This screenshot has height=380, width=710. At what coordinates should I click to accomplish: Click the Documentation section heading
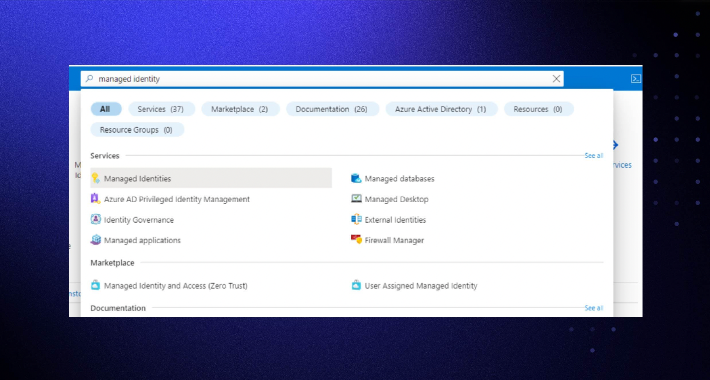point(118,308)
